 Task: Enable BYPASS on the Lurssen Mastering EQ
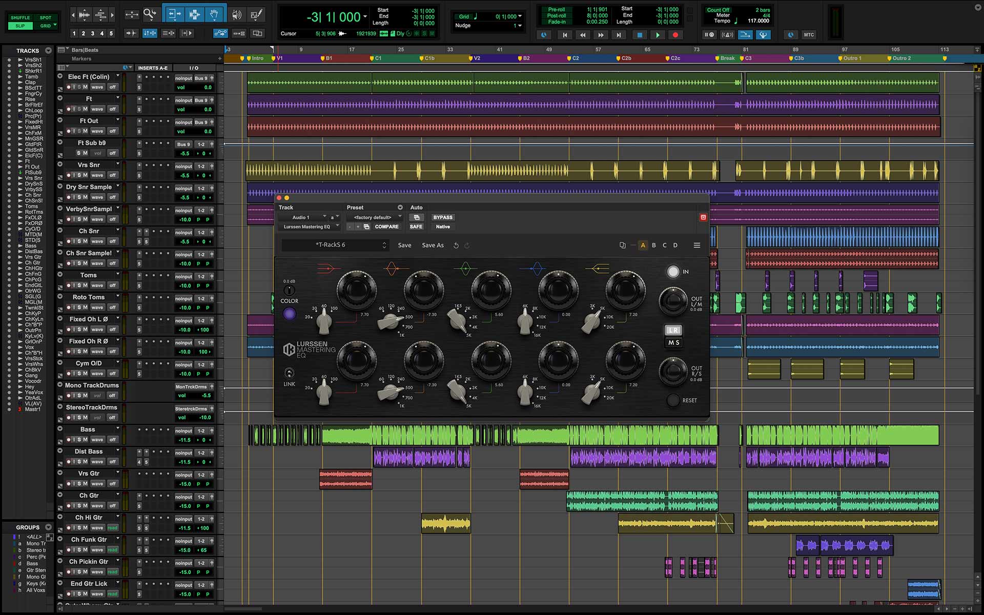coord(443,217)
